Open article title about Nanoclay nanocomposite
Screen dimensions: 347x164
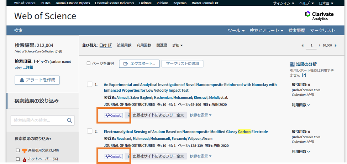[190, 88]
